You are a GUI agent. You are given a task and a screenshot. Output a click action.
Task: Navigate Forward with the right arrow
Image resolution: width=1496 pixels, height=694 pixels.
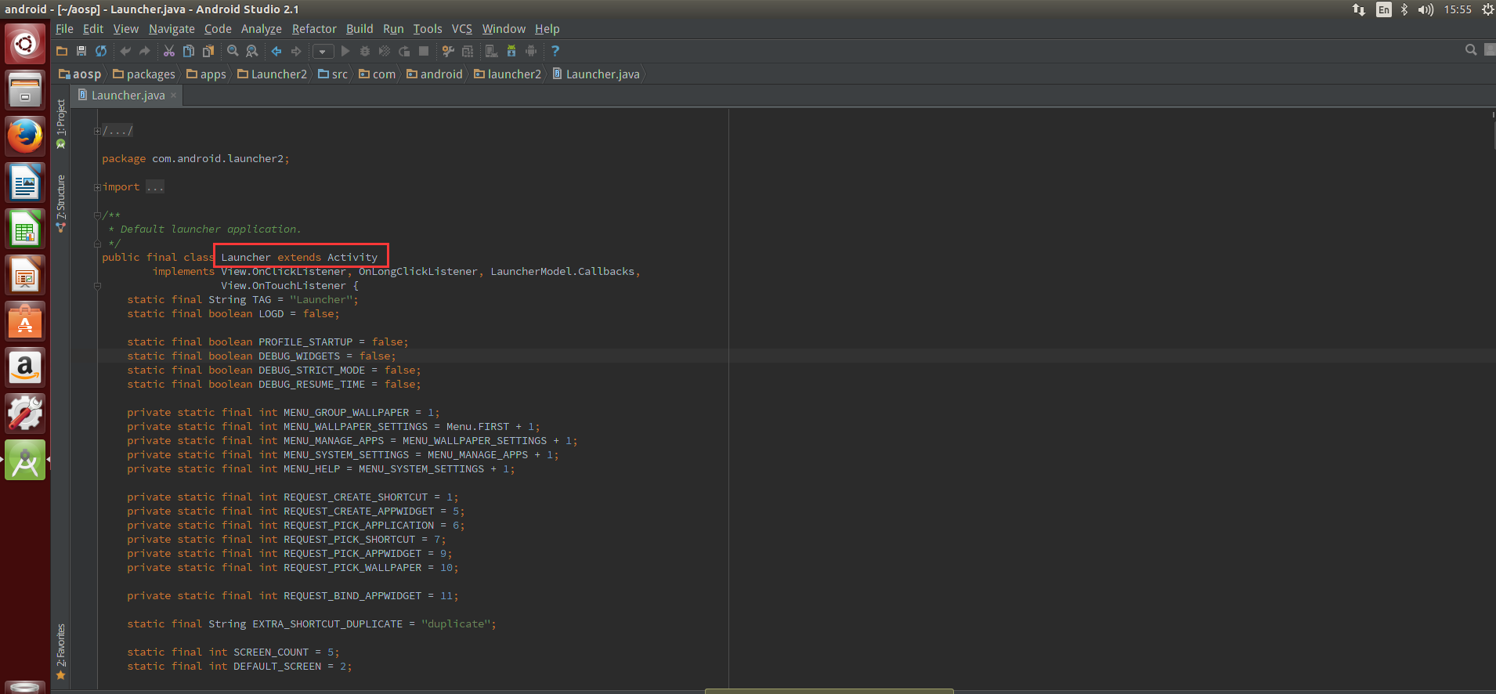pos(296,51)
